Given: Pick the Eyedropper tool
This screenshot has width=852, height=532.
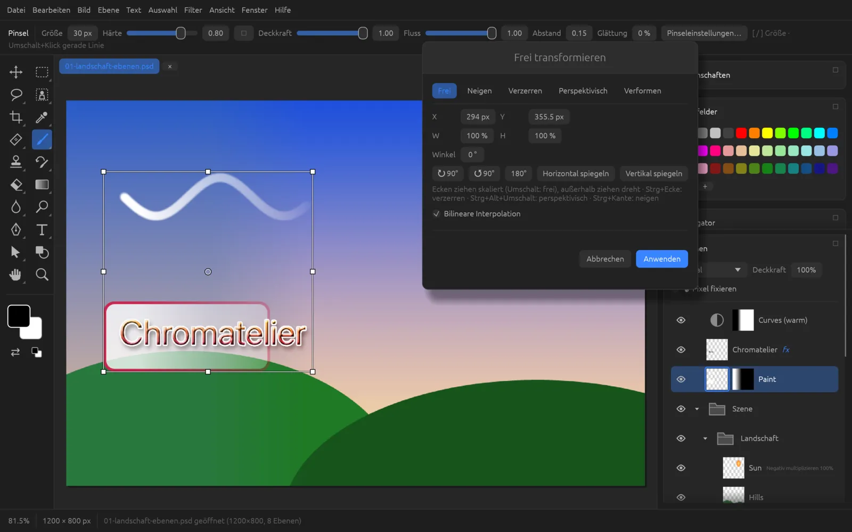Looking at the screenshot, I should click(42, 117).
